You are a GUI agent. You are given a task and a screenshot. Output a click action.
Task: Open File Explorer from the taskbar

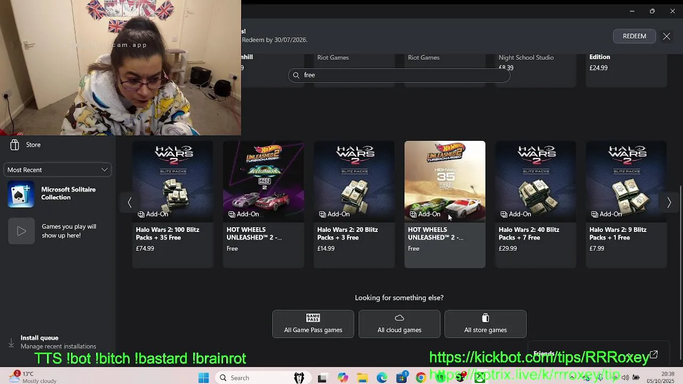[x=362, y=378]
